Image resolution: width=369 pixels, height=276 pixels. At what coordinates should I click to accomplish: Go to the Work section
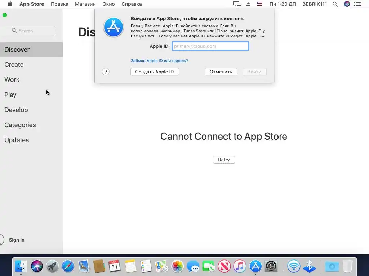point(12,79)
